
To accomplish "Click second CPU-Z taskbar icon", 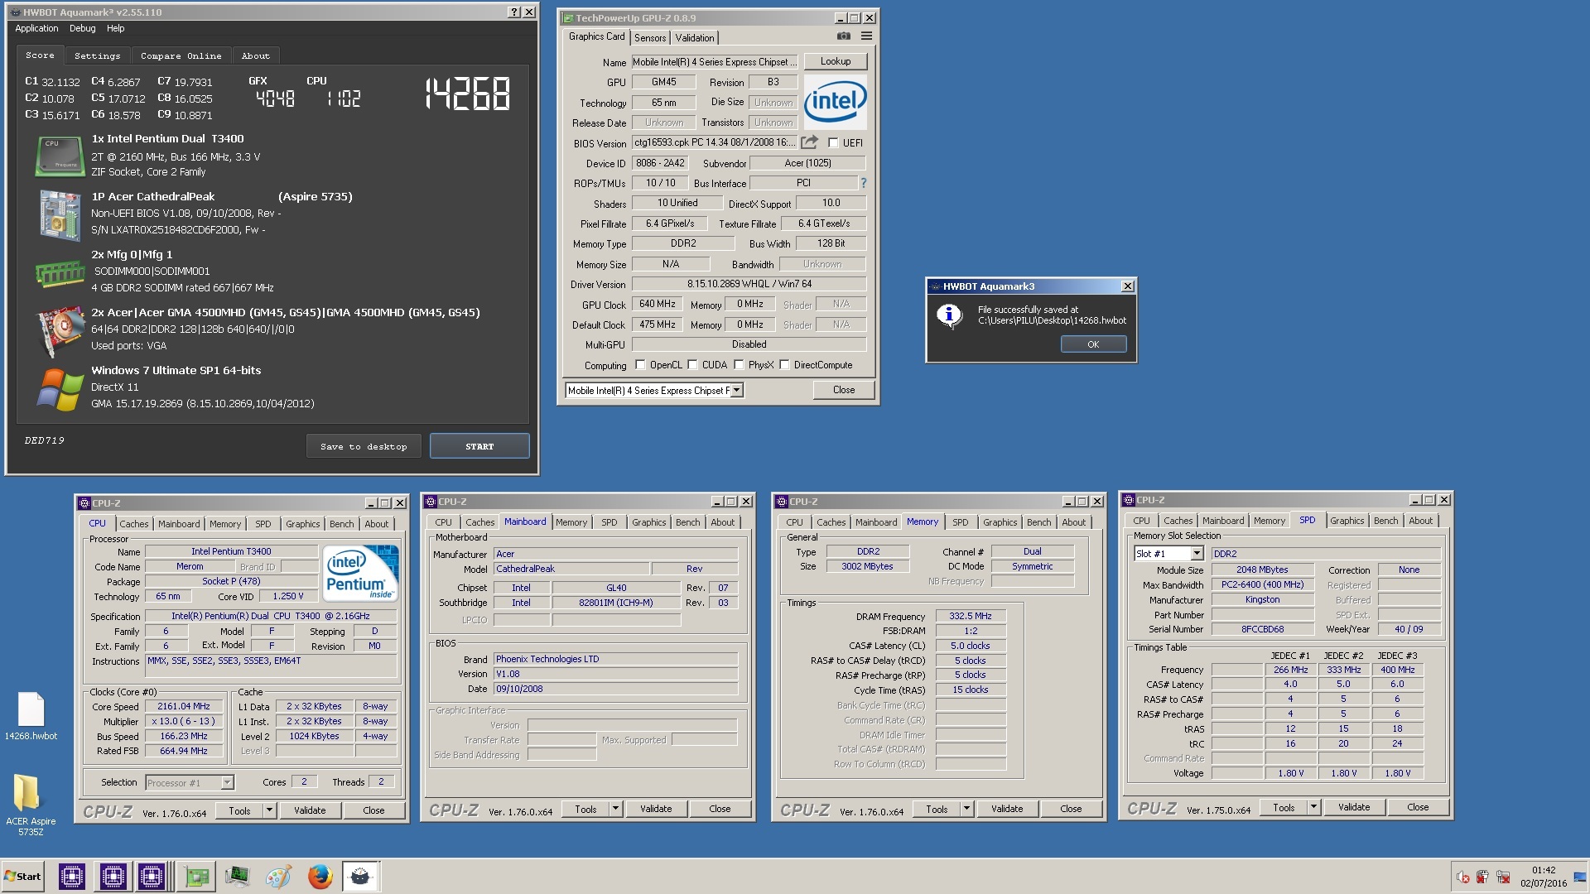I will point(113,876).
